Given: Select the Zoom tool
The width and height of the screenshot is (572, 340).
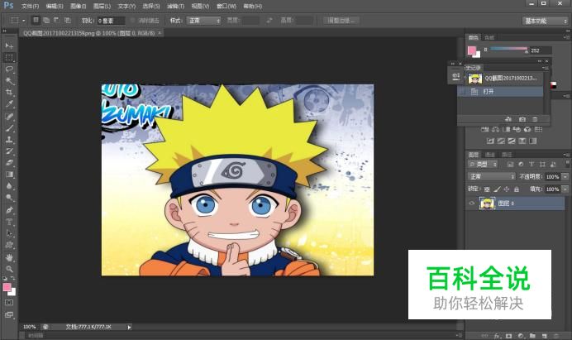Looking at the screenshot, I should pos(9,269).
